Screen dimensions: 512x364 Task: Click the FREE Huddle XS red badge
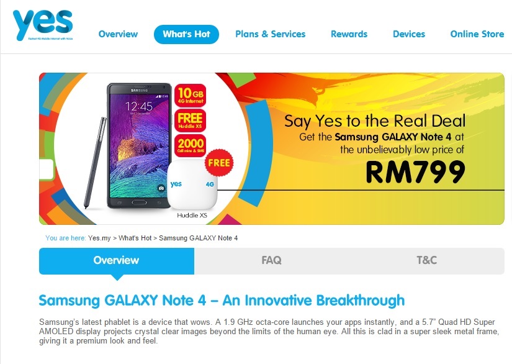click(x=191, y=121)
